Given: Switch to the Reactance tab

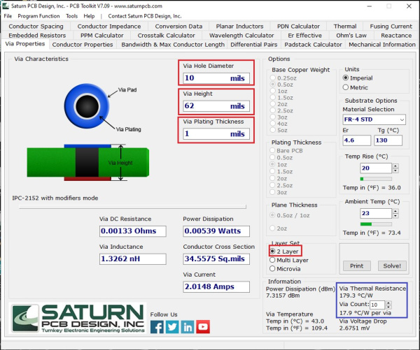Looking at the screenshot, I should pos(396,36).
